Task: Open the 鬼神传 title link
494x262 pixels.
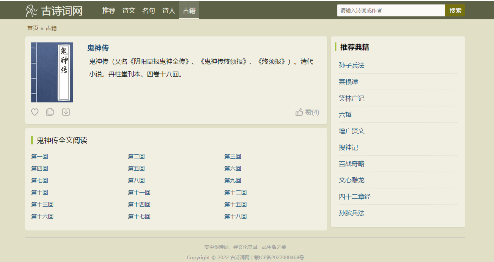Action: 98,48
